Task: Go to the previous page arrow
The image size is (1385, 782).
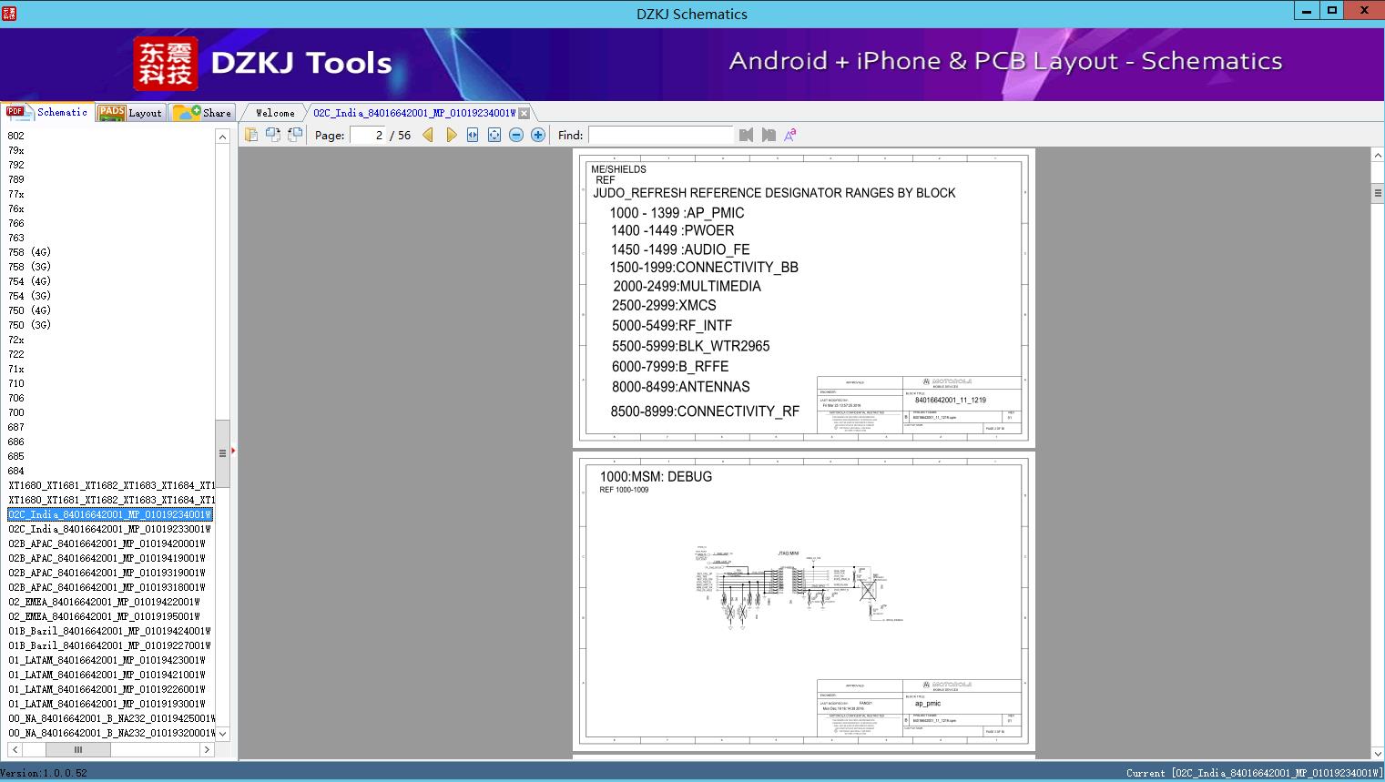Action: (x=428, y=135)
